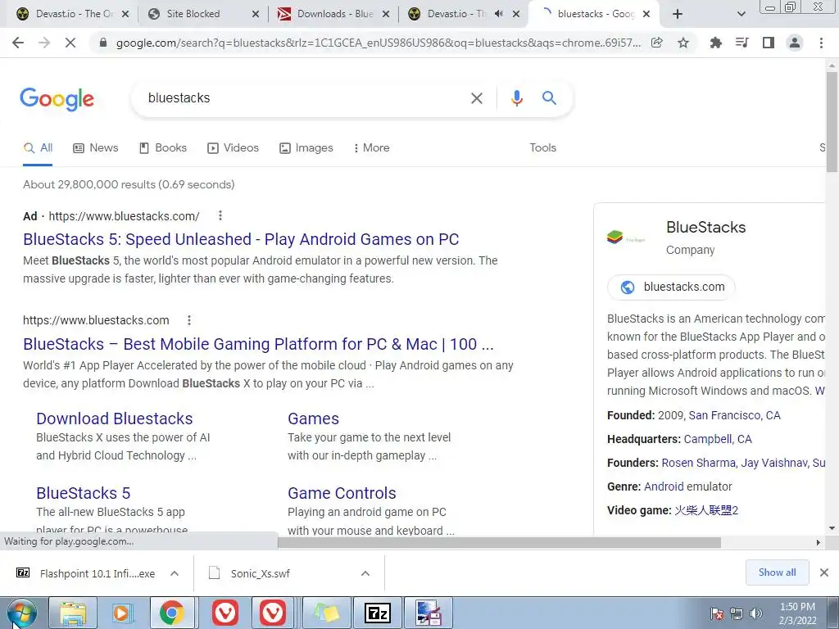Expand the More search filters menu
Viewport: 839px width, 629px height.
[x=371, y=147]
